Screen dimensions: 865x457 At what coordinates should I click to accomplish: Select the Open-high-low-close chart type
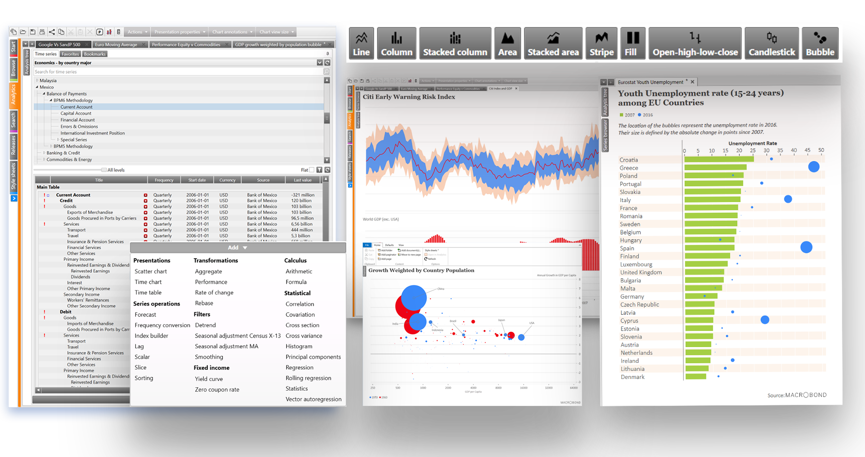pos(695,44)
